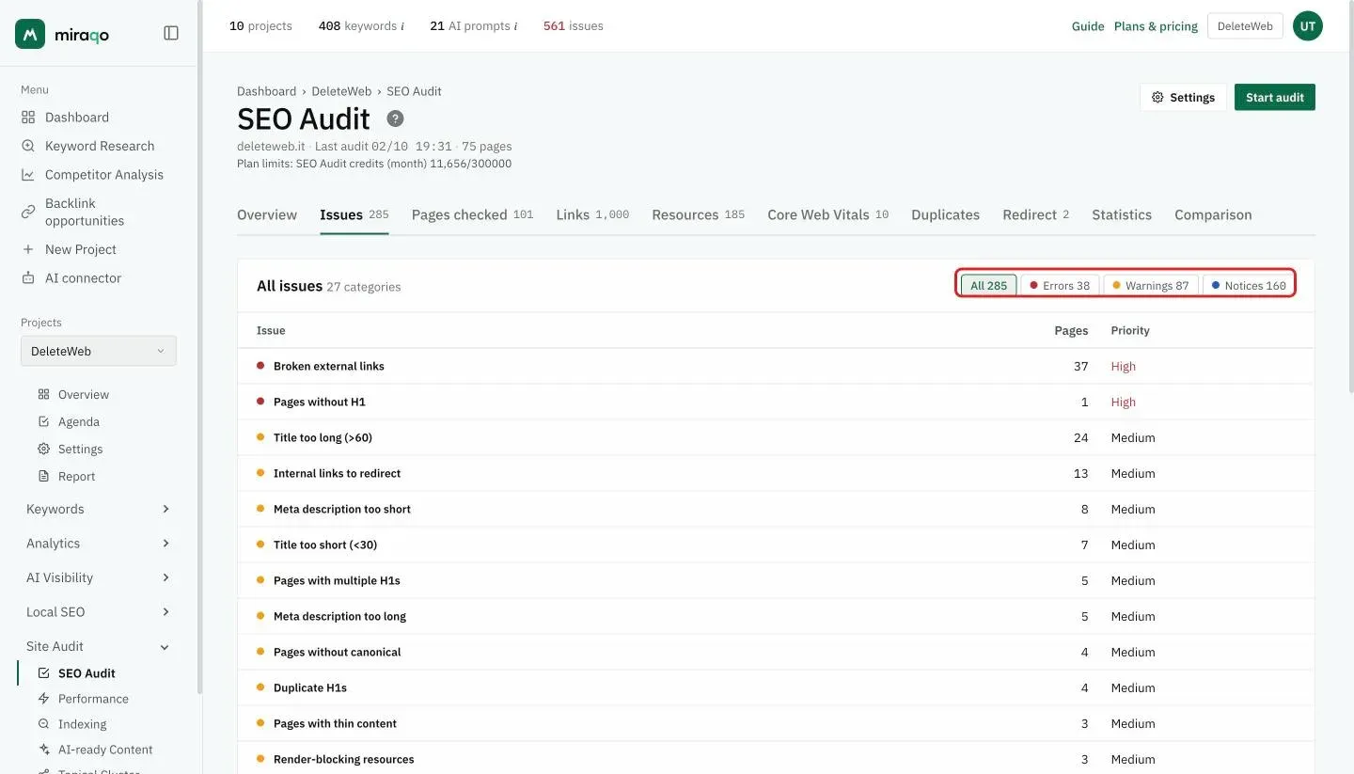The width and height of the screenshot is (1354, 774).
Task: Click the help question mark beside SEO Audit
Action: tap(396, 118)
